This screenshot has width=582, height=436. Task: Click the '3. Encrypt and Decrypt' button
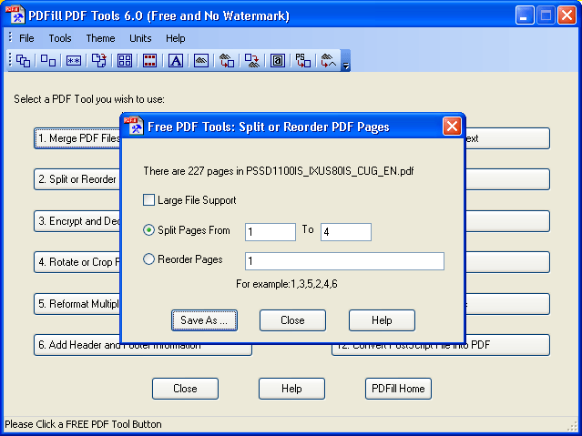[x=77, y=221]
